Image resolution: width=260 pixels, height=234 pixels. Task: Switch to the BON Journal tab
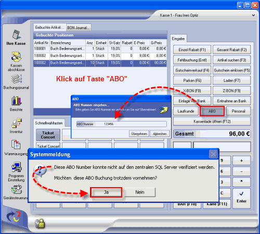[79, 28]
